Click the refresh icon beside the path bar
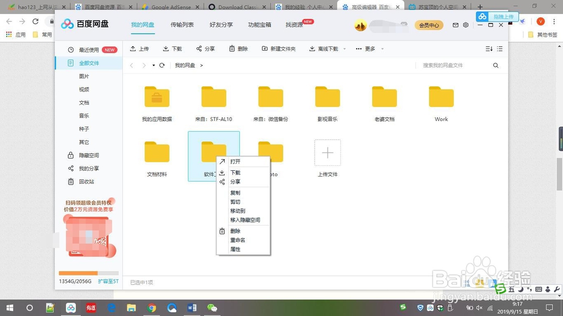This screenshot has width=563, height=316. click(162, 65)
